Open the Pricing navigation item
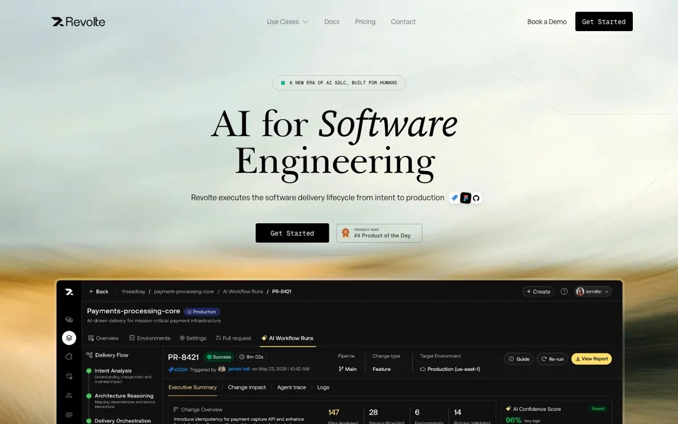 pyautogui.click(x=365, y=21)
